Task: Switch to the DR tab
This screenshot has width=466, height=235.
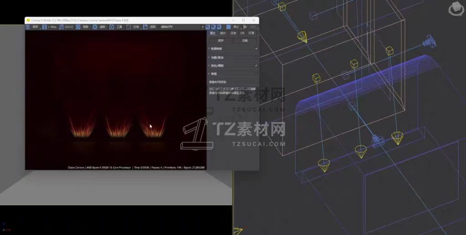Action: point(242,33)
